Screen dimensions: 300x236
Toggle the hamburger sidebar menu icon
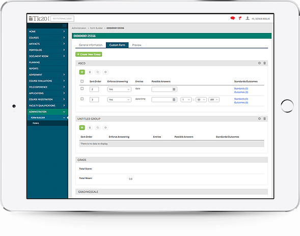coord(64,25)
